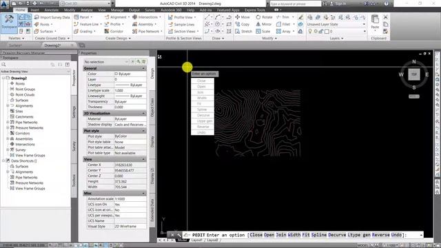Select the Trim tool
This screenshot has height=248, width=441.
point(283,17)
